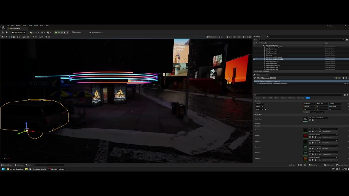The width and height of the screenshot is (349, 196).
Task: Choose the Translate move viewport tool
Action: click(x=9, y=37)
